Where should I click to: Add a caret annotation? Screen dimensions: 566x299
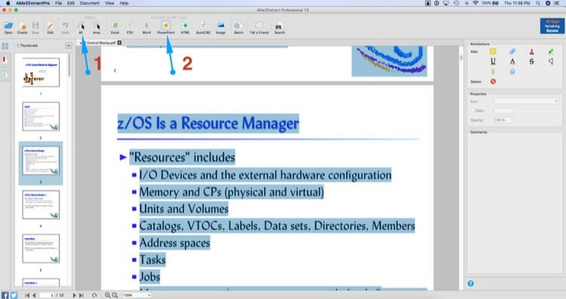(551, 62)
